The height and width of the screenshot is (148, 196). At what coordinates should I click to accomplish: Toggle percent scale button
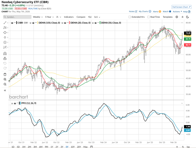183,147
